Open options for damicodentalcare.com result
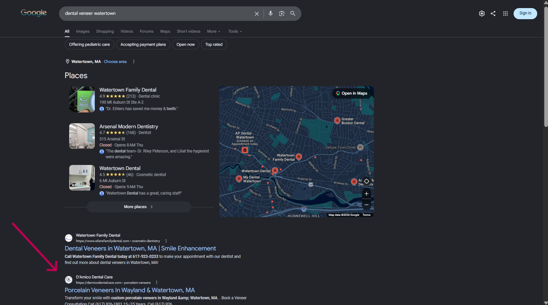 tap(157, 283)
